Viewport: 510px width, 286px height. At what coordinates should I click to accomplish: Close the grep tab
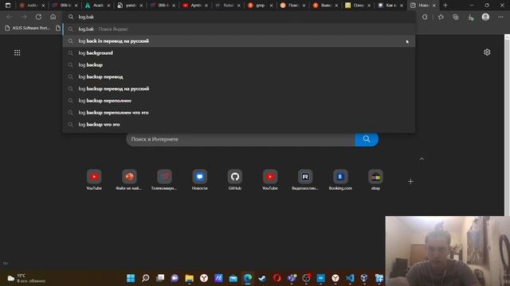tap(271, 6)
